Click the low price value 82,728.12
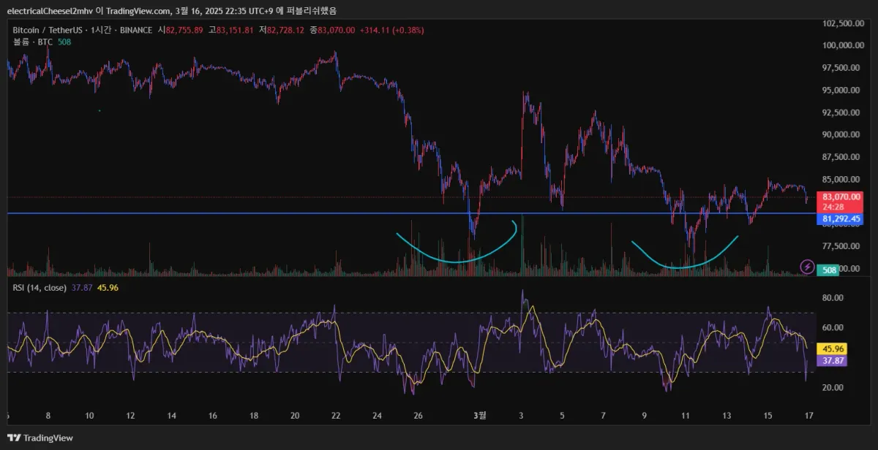The height and width of the screenshot is (450, 878). coord(285,30)
